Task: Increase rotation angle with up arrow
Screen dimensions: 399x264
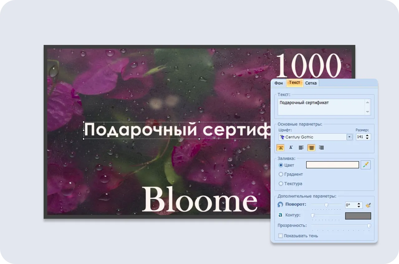Action: point(359,204)
